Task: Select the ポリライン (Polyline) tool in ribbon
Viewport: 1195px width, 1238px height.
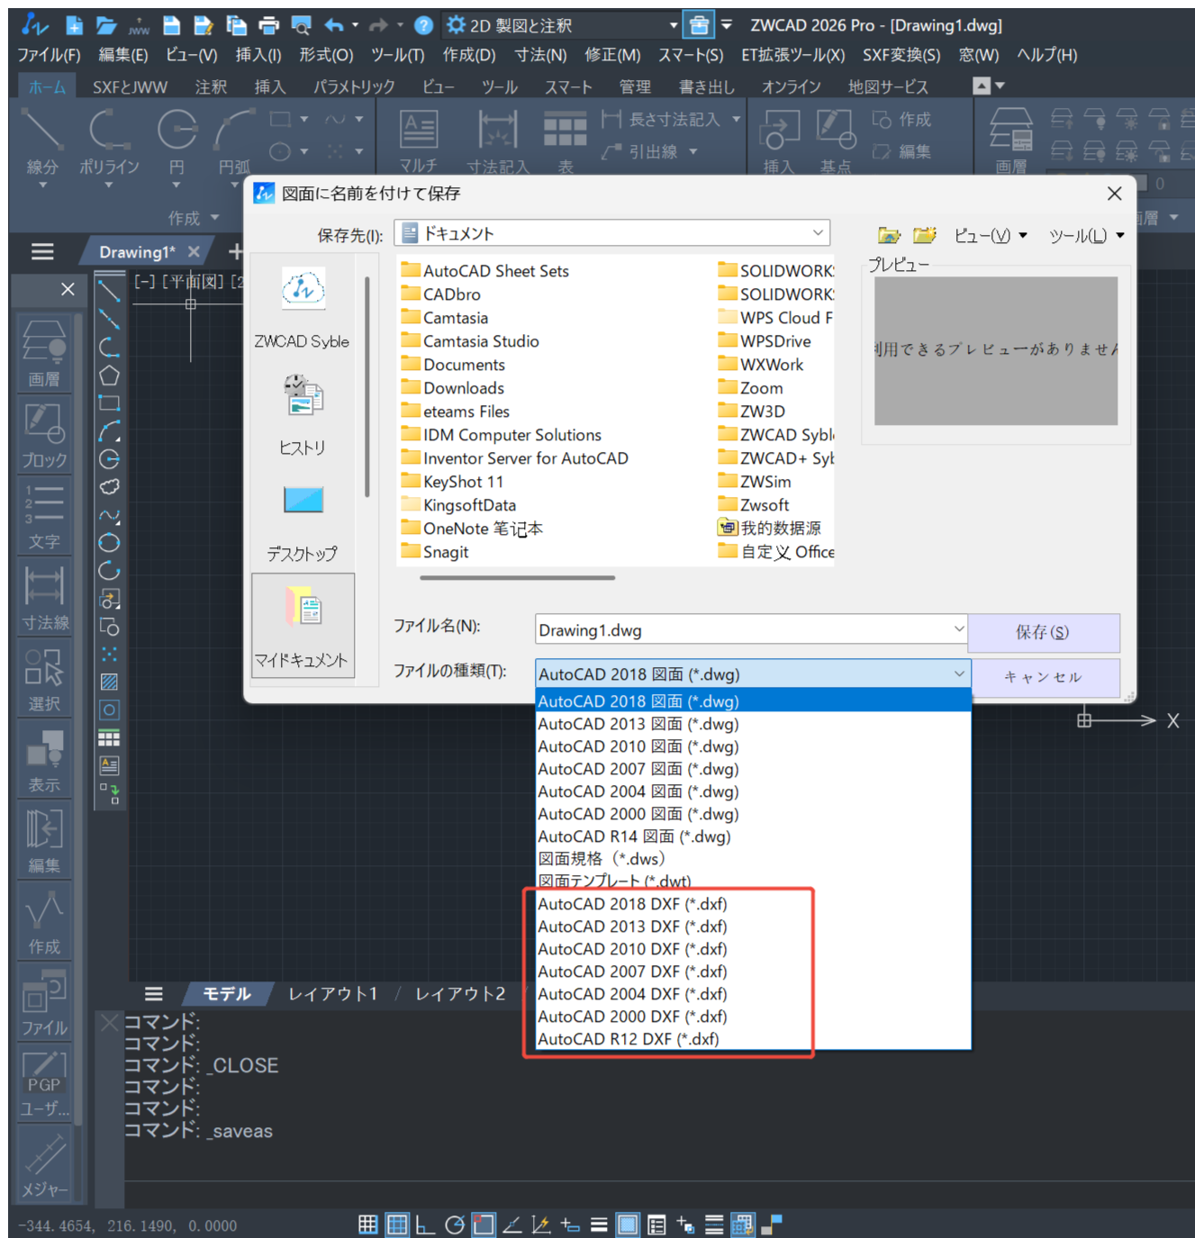Action: [109, 142]
